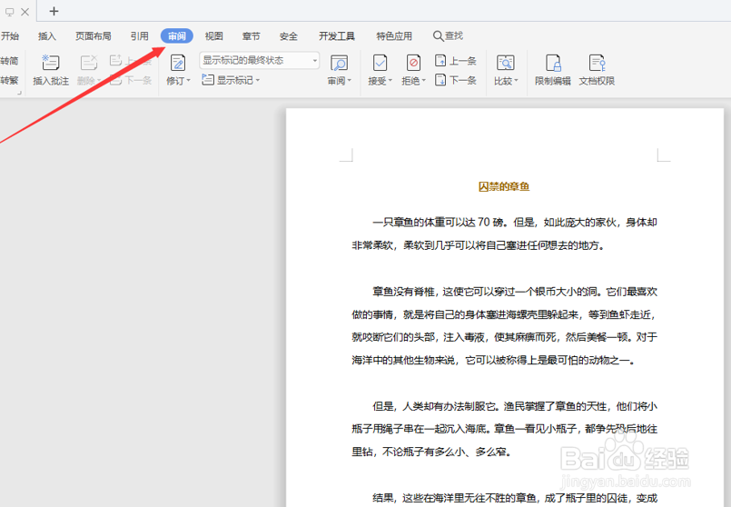Open the Chapter (章节) tab

click(x=252, y=36)
